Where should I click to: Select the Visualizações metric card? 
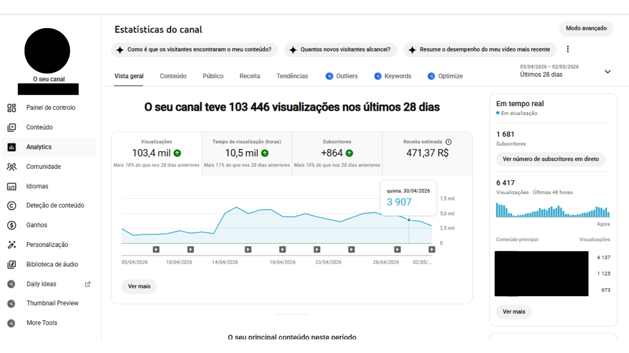click(156, 154)
